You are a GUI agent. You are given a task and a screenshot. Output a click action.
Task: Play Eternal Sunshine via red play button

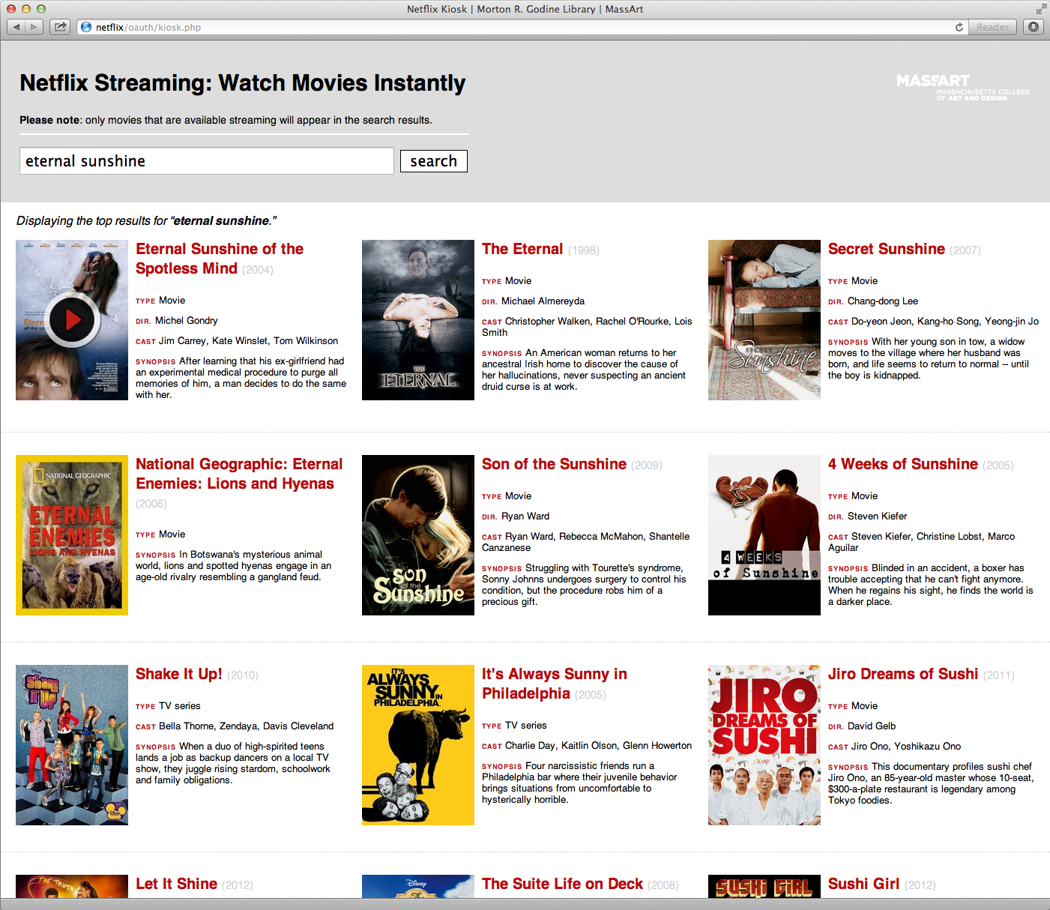point(72,320)
